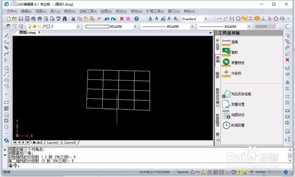Open 绘图状态 in tool palette
This screenshot has height=177, width=295.
pos(233,115)
